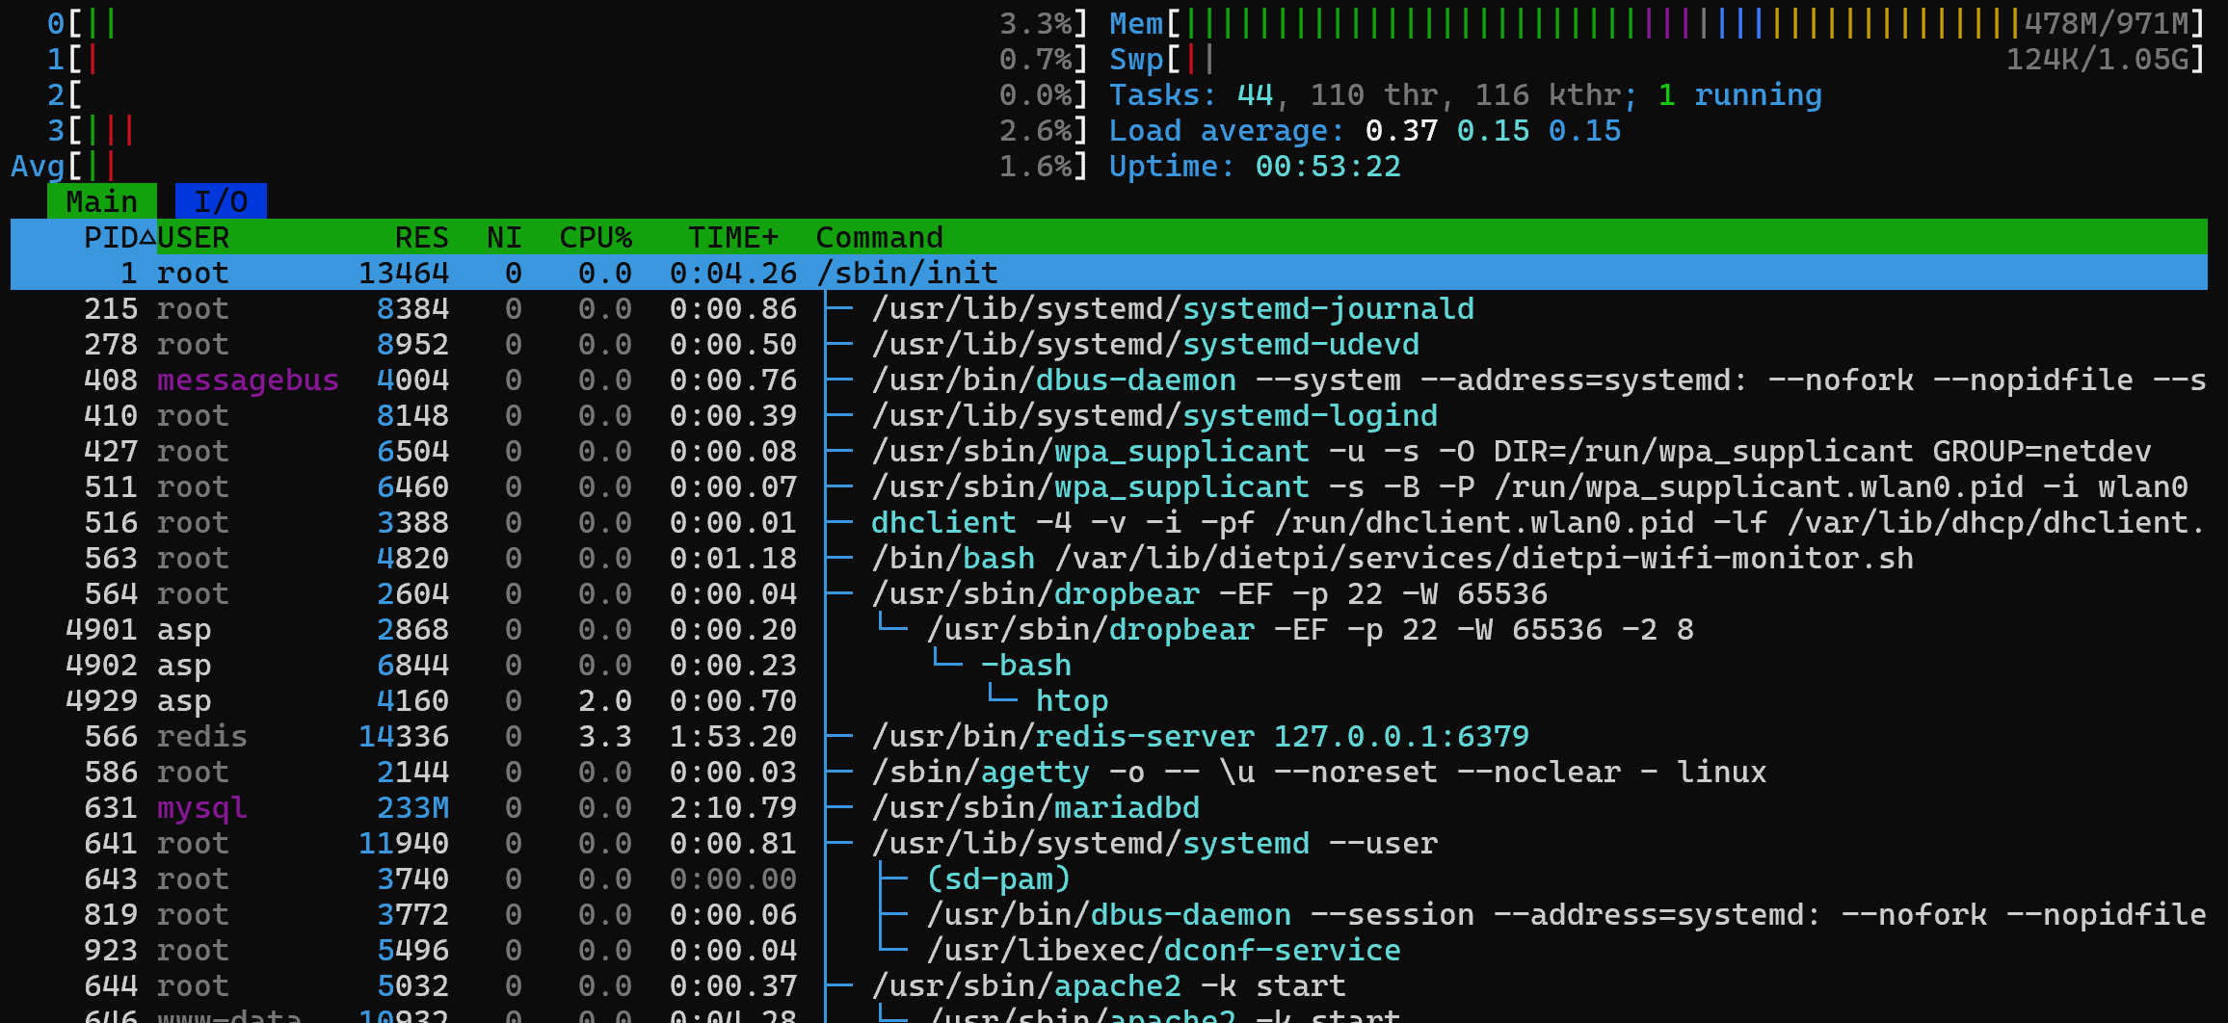This screenshot has height=1023, width=2228.
Task: Sort by the TIME+ column header
Action: 732,237
